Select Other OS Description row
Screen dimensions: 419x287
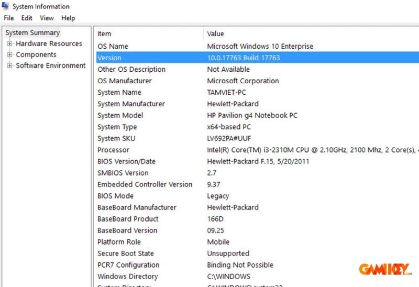(x=258, y=69)
